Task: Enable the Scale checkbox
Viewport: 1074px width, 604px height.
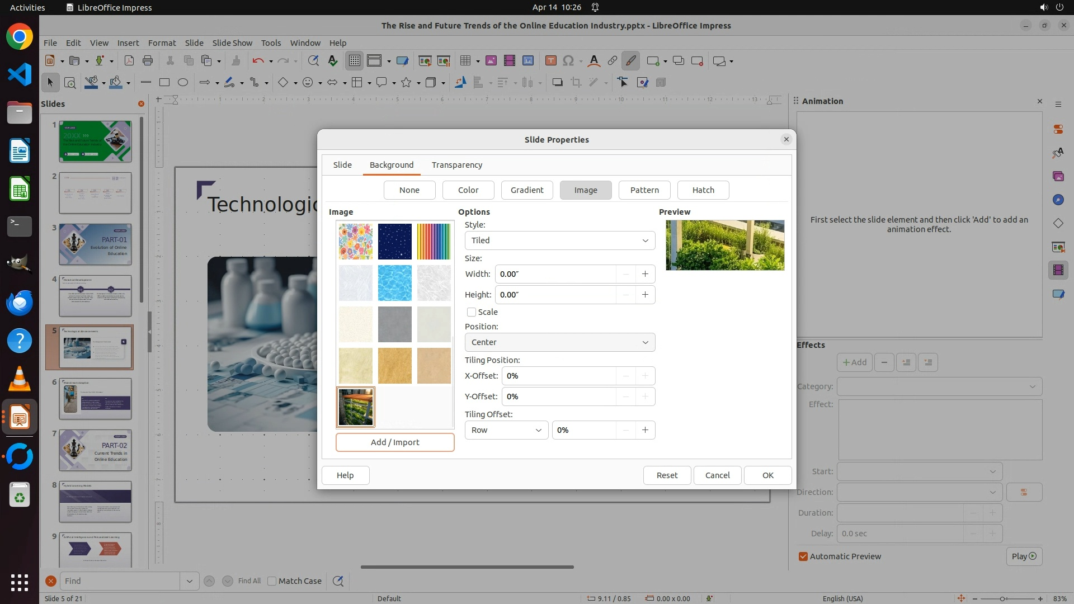Action: tap(472, 312)
